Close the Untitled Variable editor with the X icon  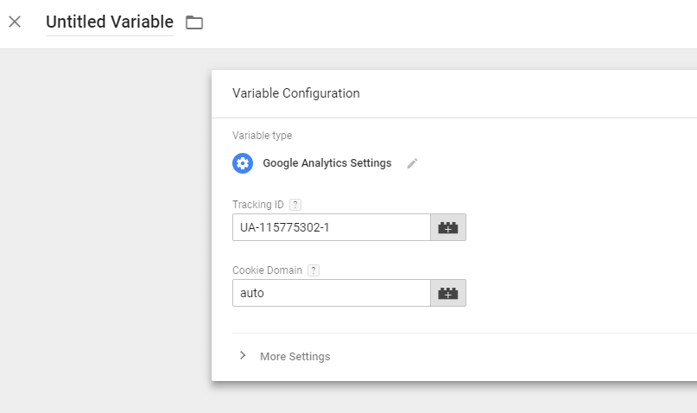15,22
